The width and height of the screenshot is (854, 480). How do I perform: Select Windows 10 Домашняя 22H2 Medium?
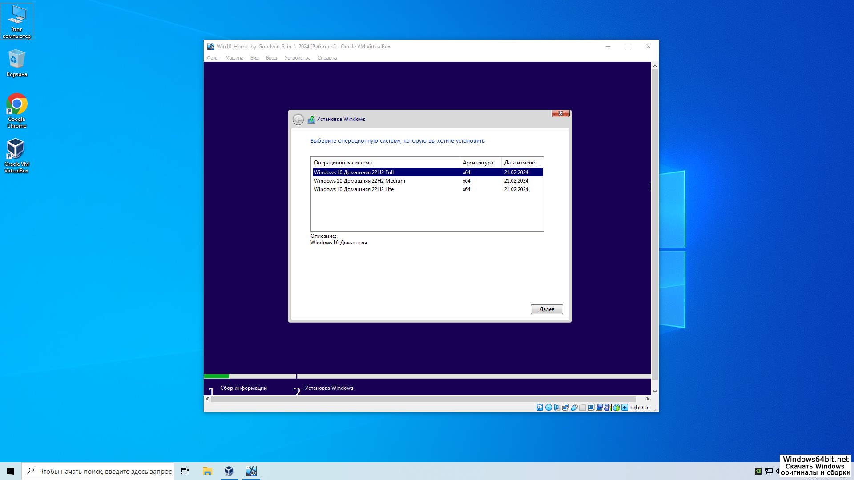point(359,181)
